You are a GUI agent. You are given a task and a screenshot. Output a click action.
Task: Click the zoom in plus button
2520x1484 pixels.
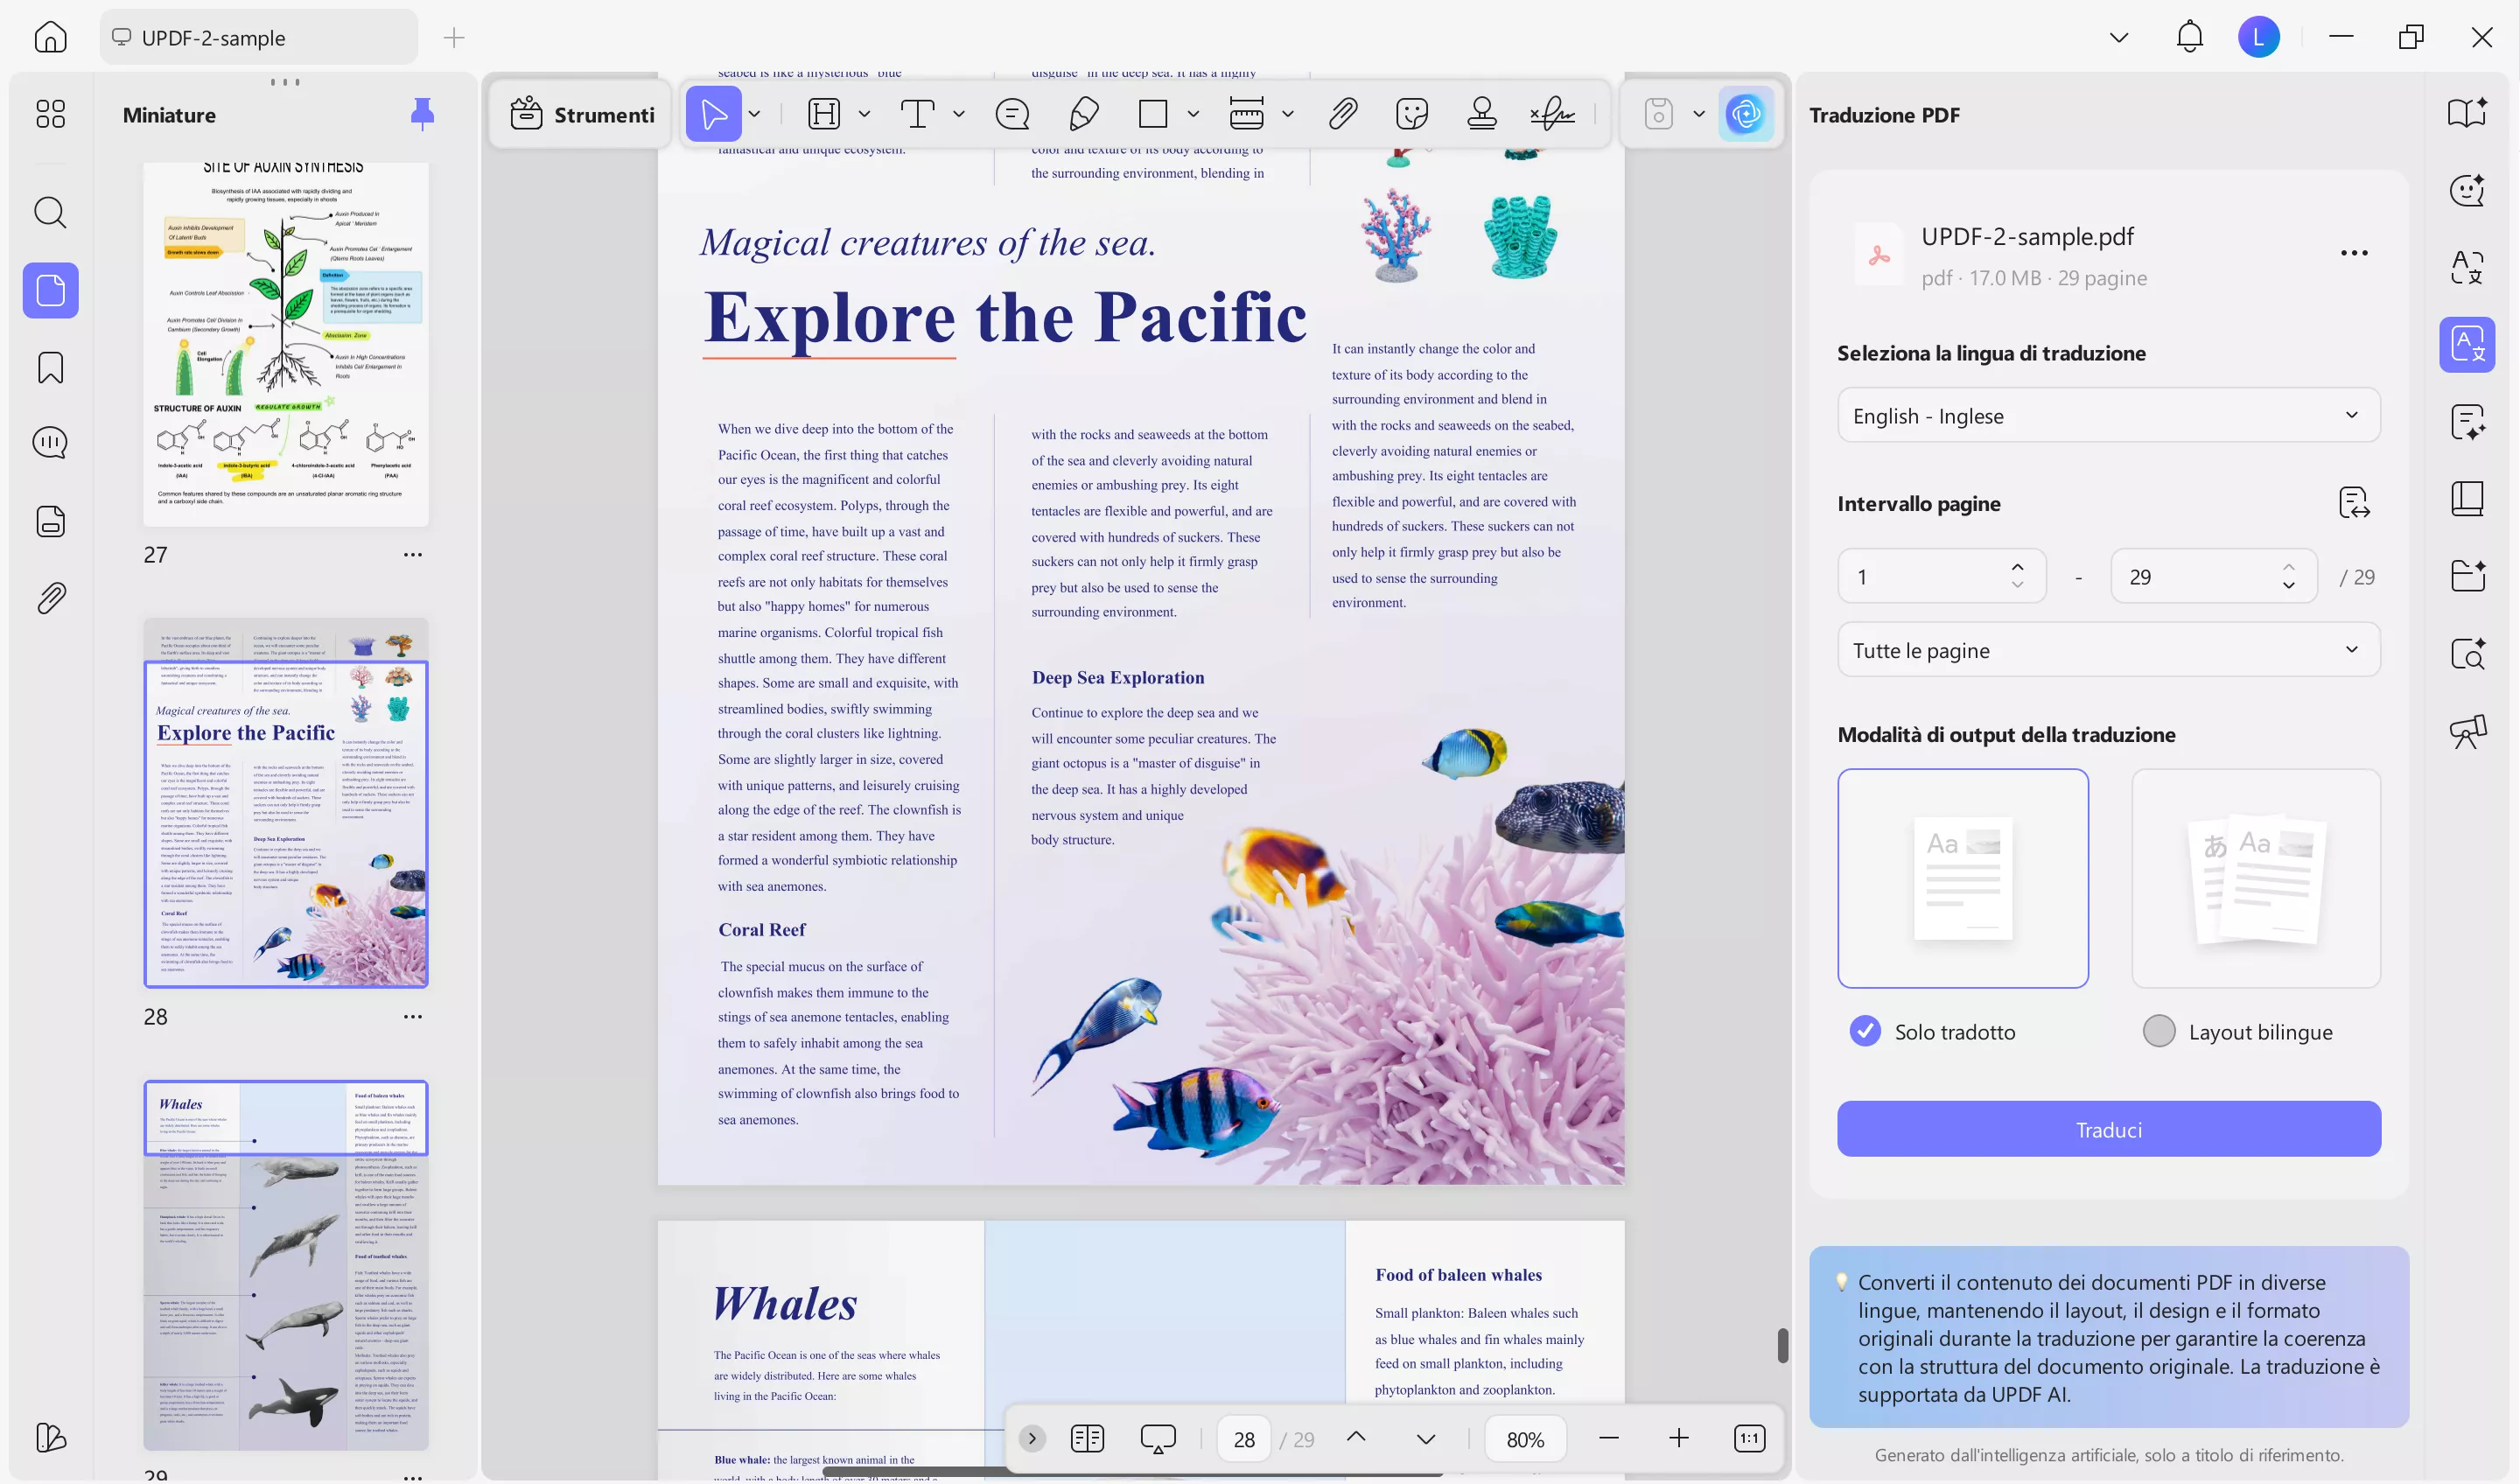pyautogui.click(x=1678, y=1438)
